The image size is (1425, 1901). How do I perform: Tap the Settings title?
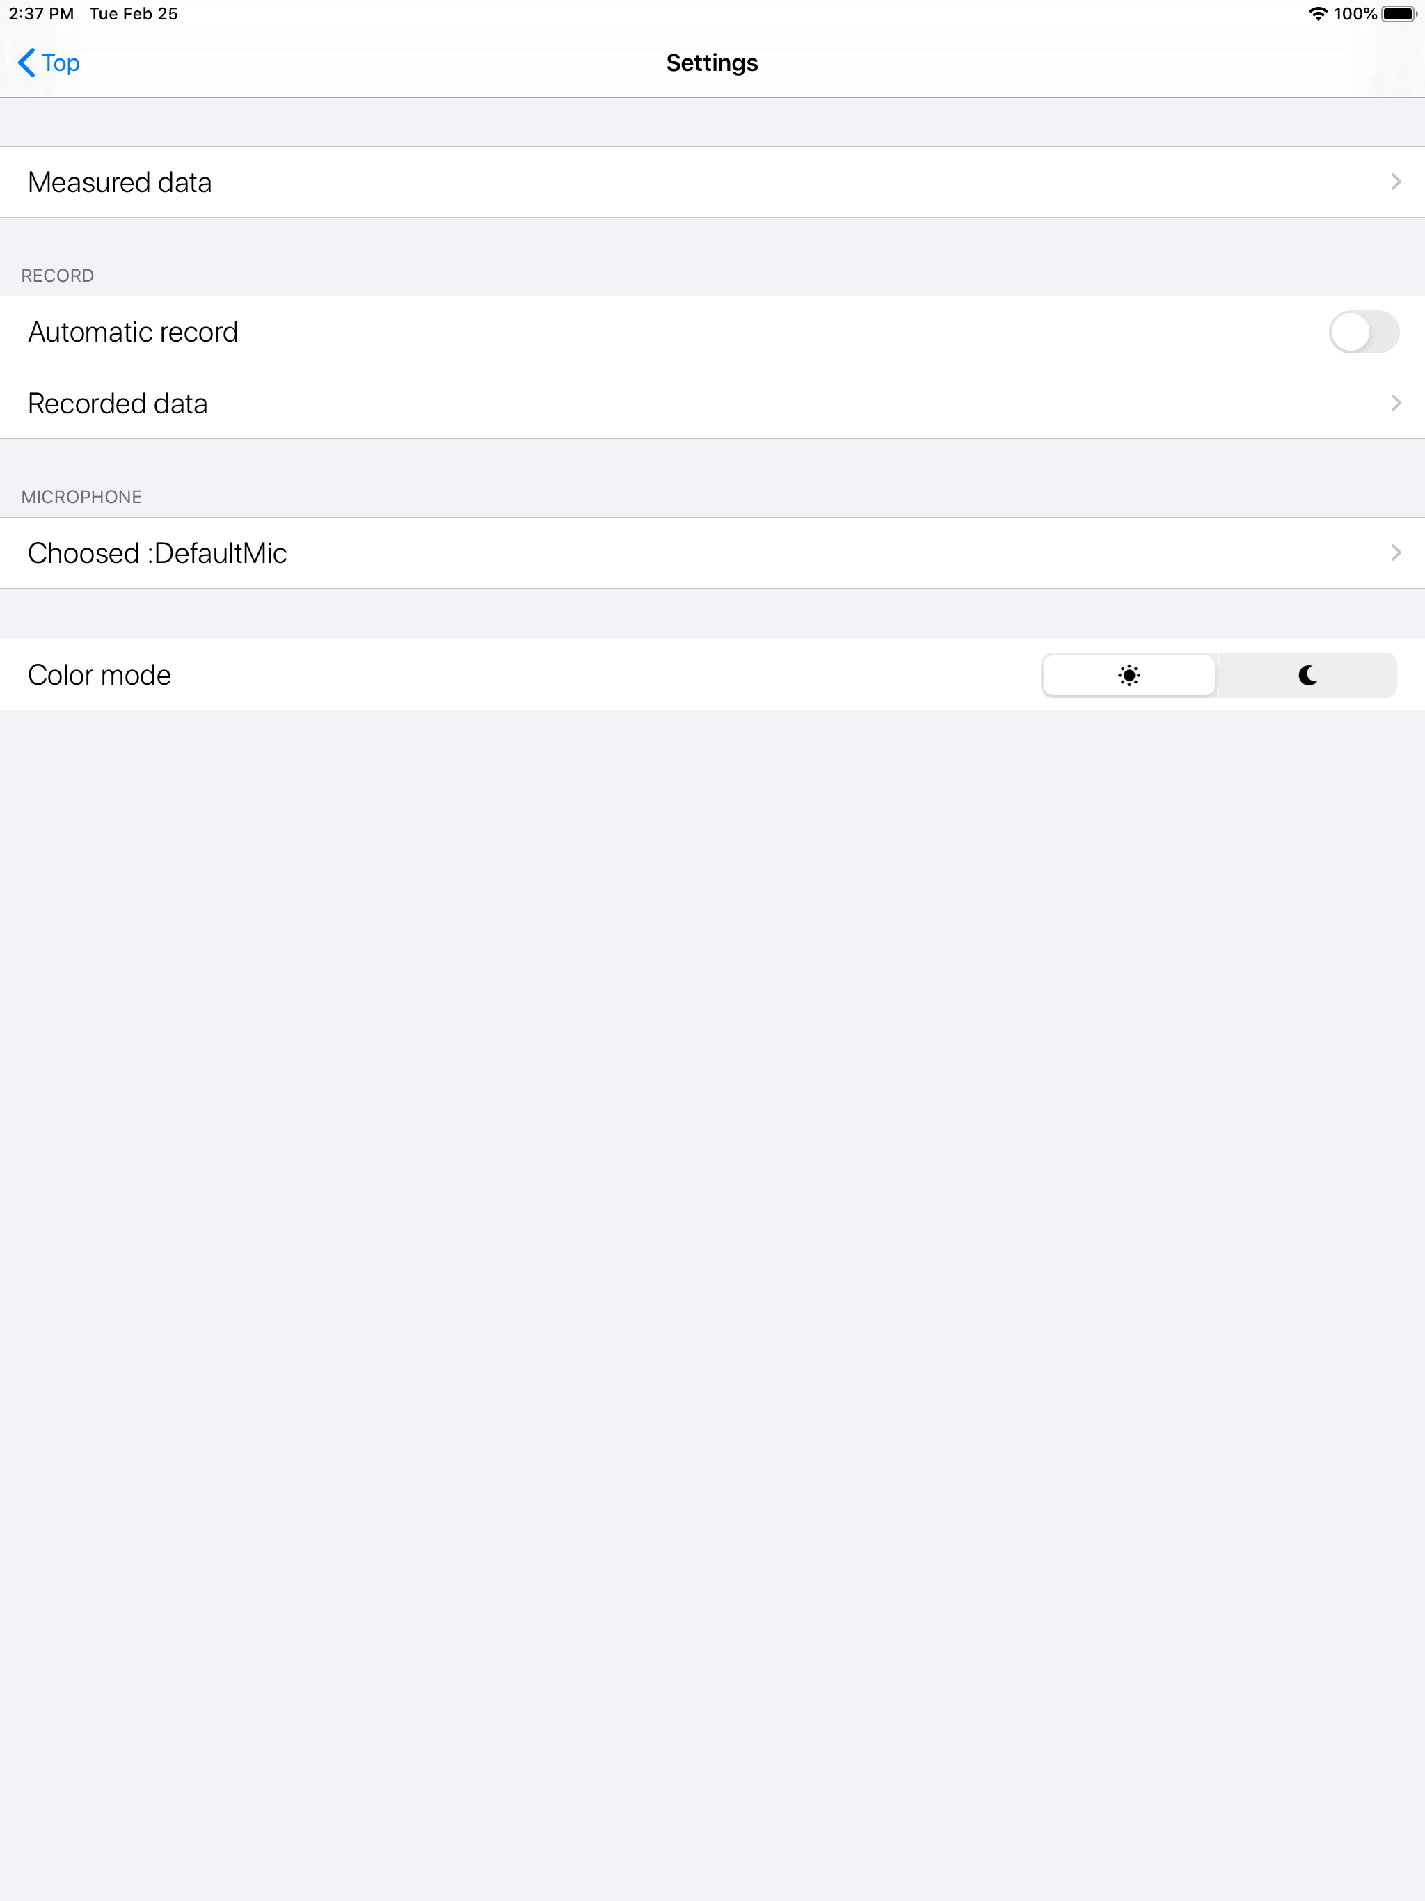[x=712, y=63]
